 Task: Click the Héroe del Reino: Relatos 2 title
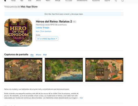coord(54,22)
